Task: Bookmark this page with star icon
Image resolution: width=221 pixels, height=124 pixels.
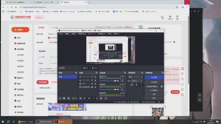Action: [x=177, y=7]
